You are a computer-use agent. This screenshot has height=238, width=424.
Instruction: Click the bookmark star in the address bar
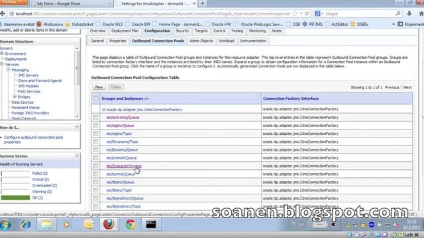[x=295, y=14]
